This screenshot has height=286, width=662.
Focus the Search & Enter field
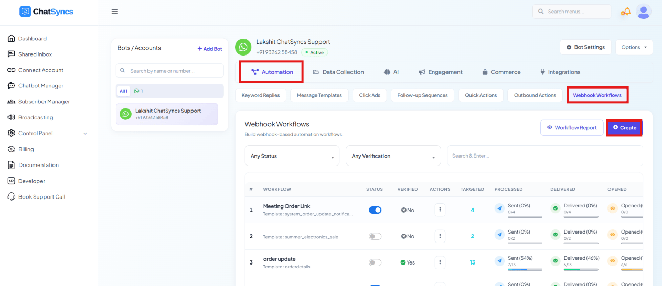click(x=544, y=156)
